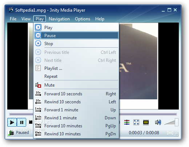
Task: Select Rewind 1 minute
Action: click(76, 118)
